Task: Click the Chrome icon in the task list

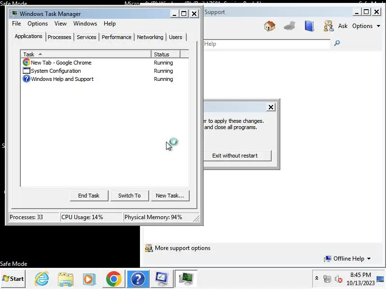Action: 26,63
